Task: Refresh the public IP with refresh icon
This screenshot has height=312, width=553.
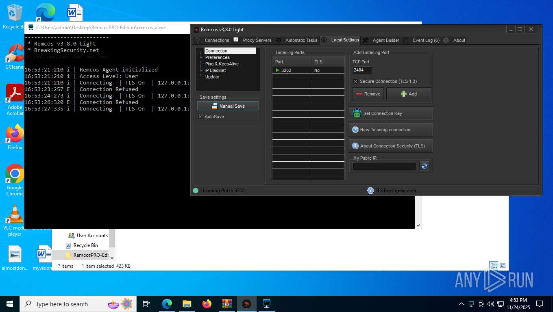Action: click(x=424, y=166)
